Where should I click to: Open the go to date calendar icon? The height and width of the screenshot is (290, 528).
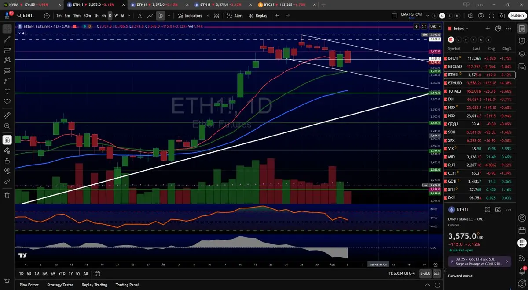97,273
